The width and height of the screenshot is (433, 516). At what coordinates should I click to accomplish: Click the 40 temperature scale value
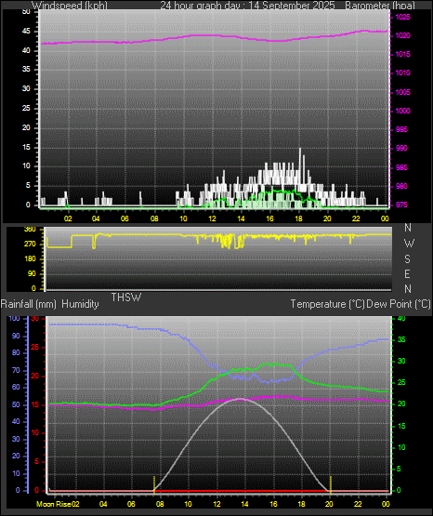401,318
